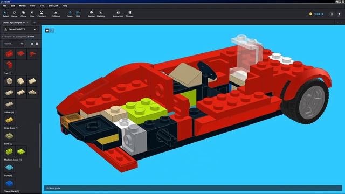The height and width of the screenshot is (194, 345).
Task: Pick the Clone tool
Action: click(x=23, y=14)
